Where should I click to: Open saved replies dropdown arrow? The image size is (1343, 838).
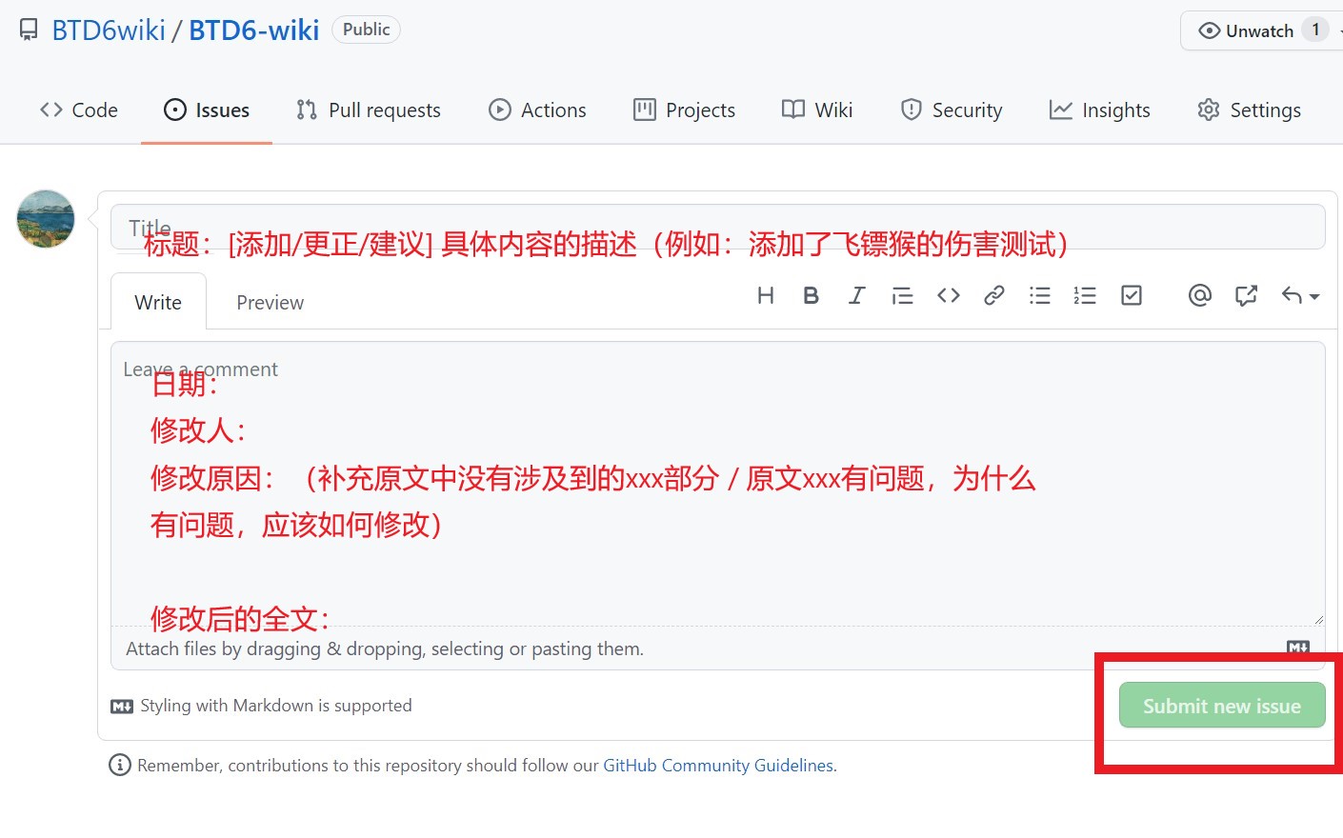(1300, 296)
